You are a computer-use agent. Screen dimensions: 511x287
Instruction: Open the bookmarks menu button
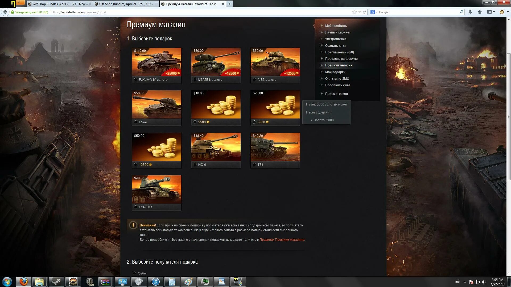coord(491,12)
